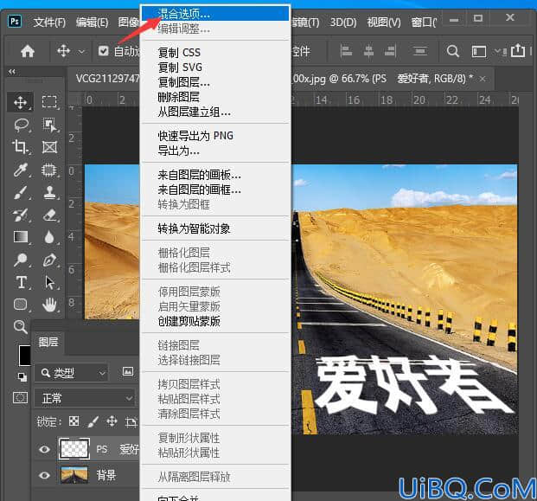Click the search magnifier in options bar

click(453, 51)
